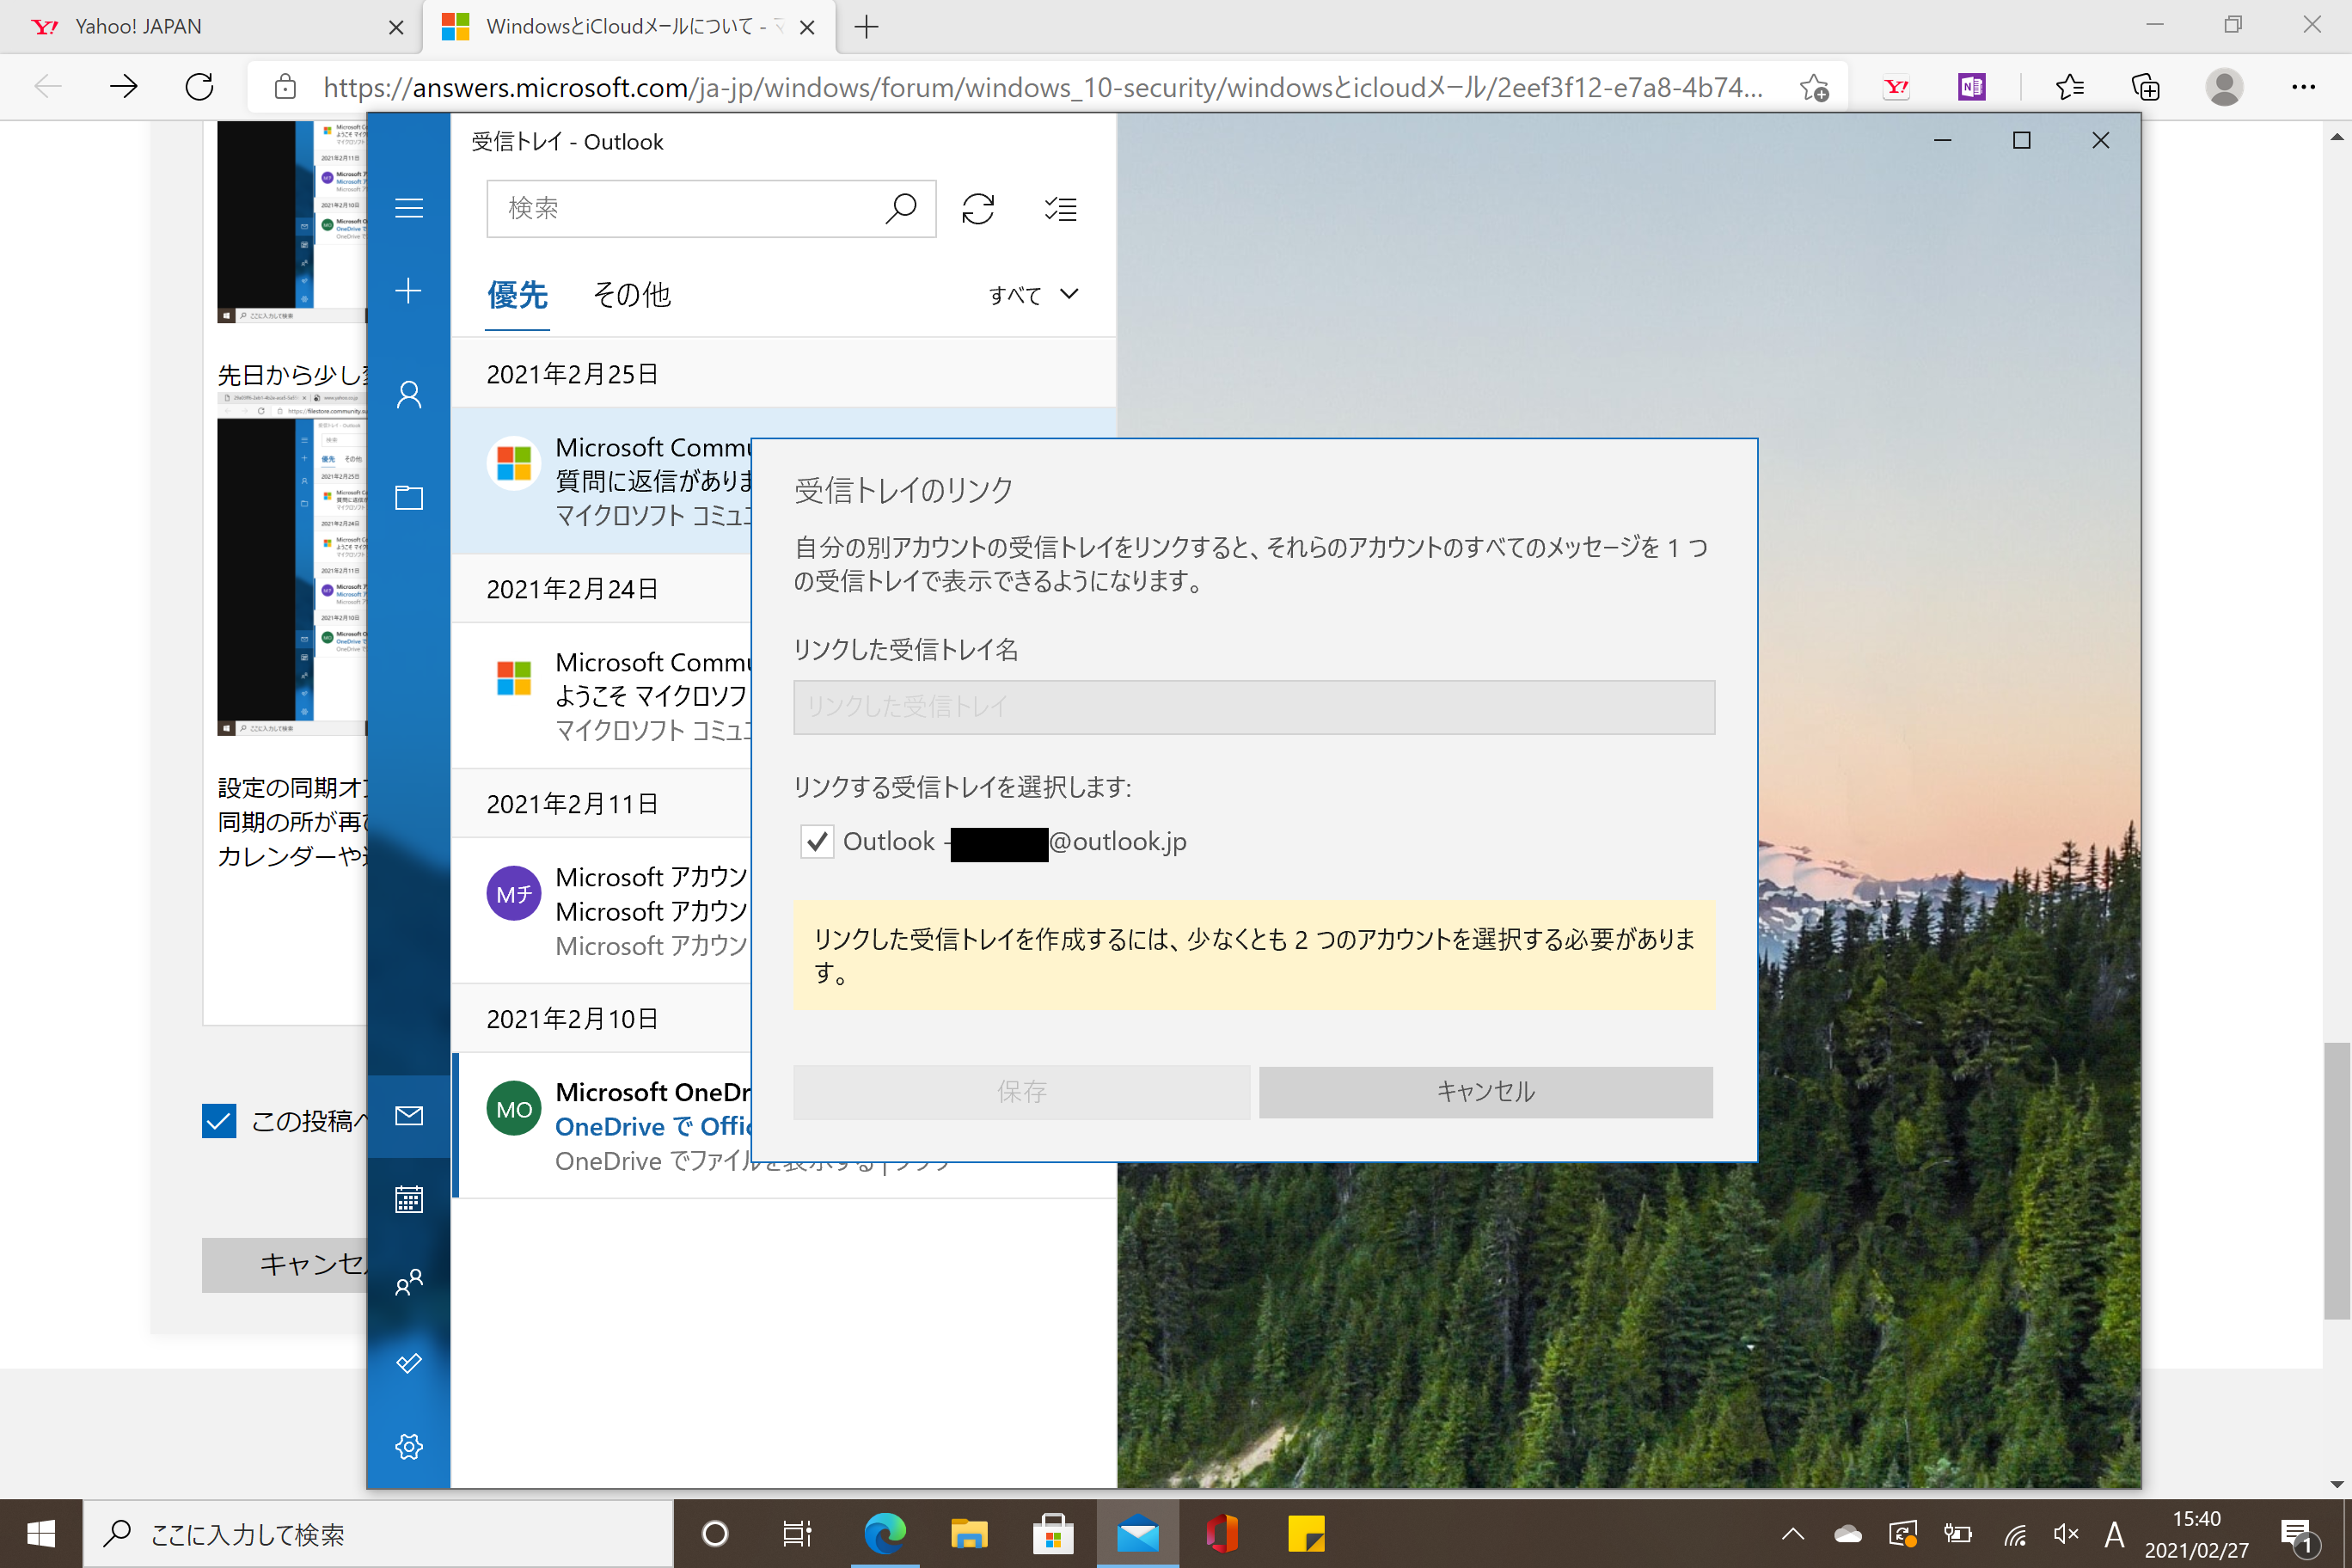Toggle the この投稿 checkbox on the webpage
The image size is (2352, 1568).
click(x=219, y=1121)
